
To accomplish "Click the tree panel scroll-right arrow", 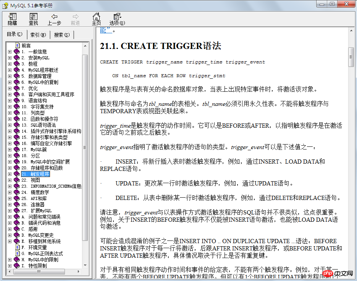I will coord(79,271).
